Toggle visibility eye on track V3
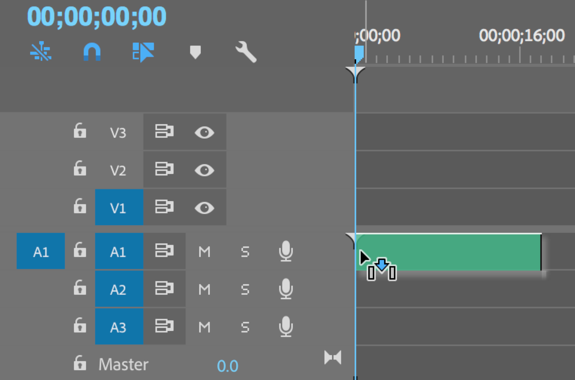The image size is (575, 380). click(204, 132)
